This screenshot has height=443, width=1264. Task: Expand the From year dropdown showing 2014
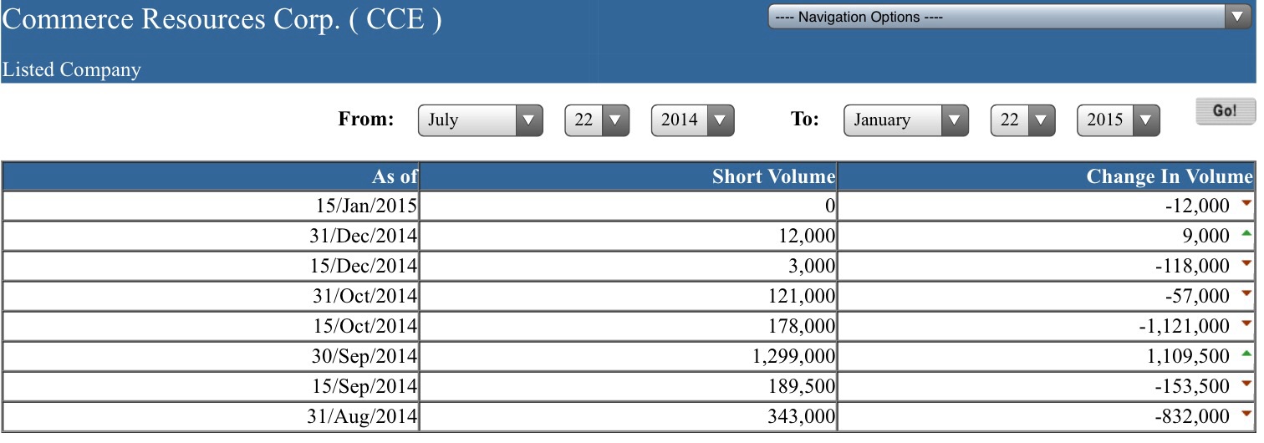[692, 120]
